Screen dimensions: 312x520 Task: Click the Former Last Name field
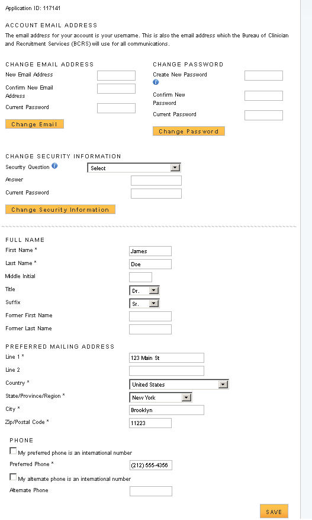[x=150, y=329]
